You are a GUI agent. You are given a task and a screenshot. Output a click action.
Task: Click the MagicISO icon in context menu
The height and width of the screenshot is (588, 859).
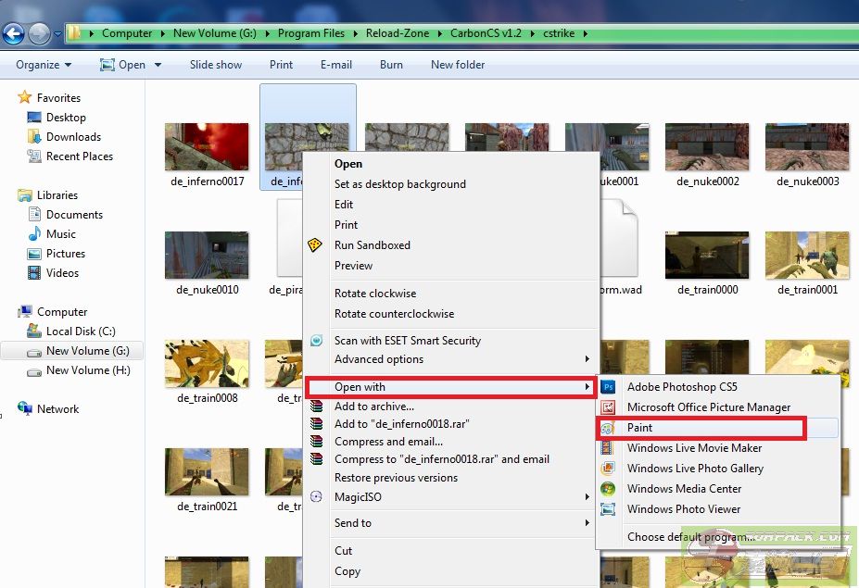pyautogui.click(x=317, y=497)
